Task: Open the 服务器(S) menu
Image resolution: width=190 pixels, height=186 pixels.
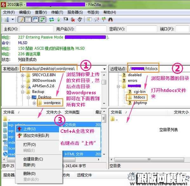Action: (75, 12)
